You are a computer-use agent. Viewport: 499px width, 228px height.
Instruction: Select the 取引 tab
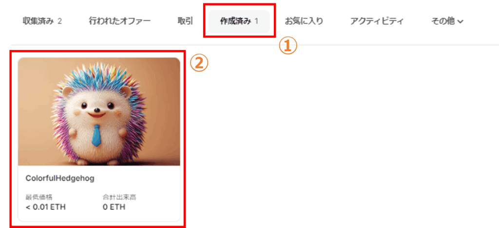tap(185, 21)
